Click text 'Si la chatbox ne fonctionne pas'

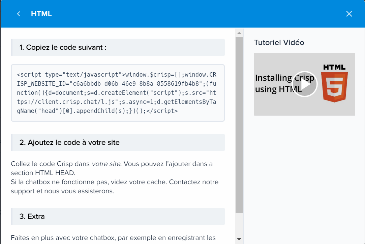point(59,182)
